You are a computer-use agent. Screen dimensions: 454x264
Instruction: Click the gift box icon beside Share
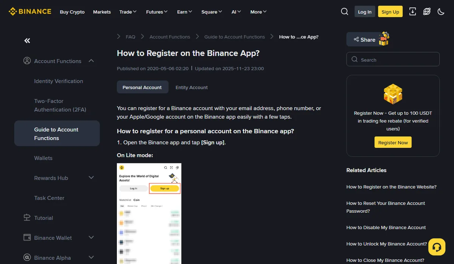[x=384, y=39]
